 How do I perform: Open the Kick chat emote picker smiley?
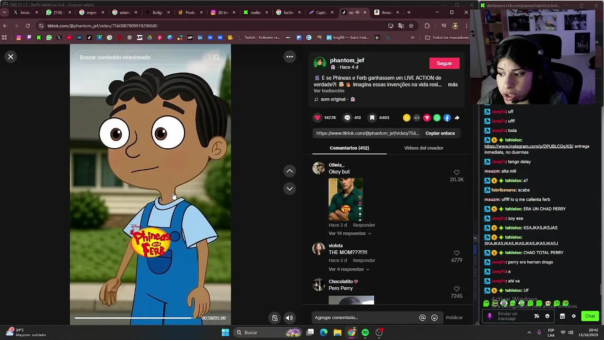(x=547, y=316)
